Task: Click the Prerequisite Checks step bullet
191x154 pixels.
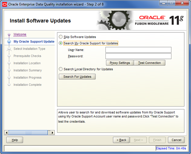Action: point(9,56)
